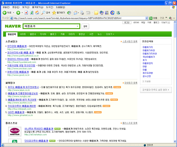Open the Mail icon dropdown arrow

point(78,13)
